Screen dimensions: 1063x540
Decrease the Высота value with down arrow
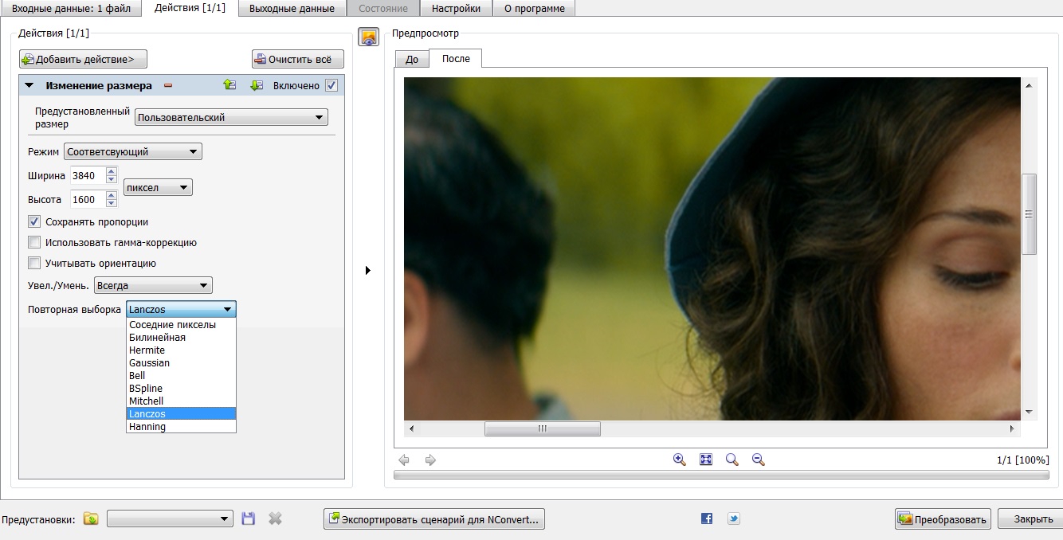coord(112,205)
